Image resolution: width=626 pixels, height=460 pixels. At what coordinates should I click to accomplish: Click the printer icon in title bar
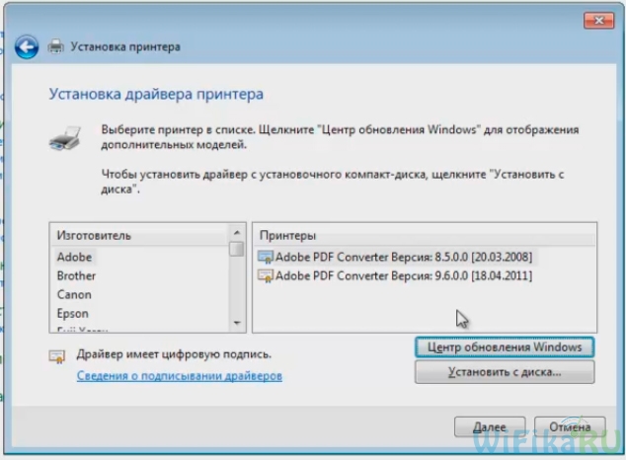tap(56, 46)
